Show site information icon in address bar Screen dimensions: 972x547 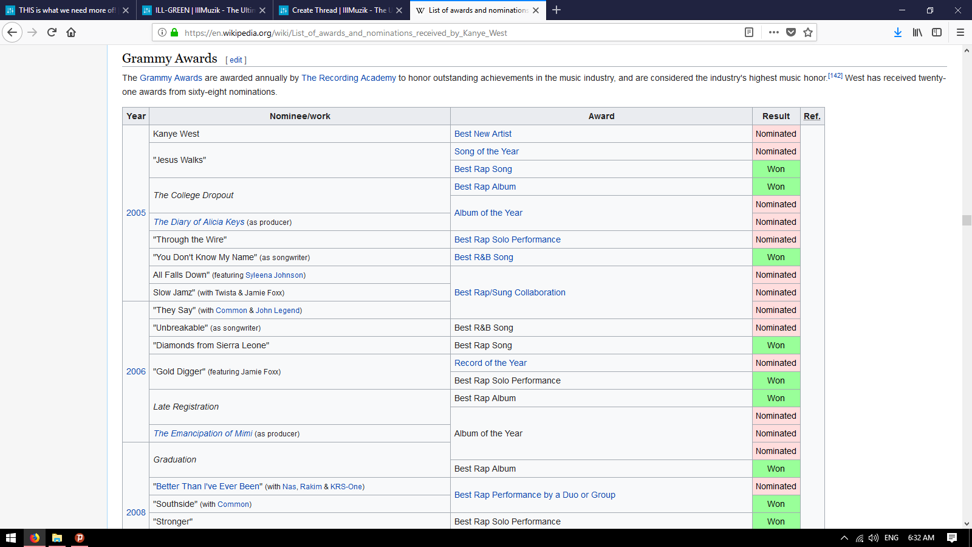click(162, 32)
